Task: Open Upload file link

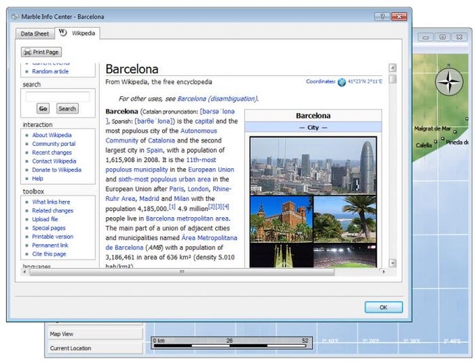Action: [x=45, y=219]
